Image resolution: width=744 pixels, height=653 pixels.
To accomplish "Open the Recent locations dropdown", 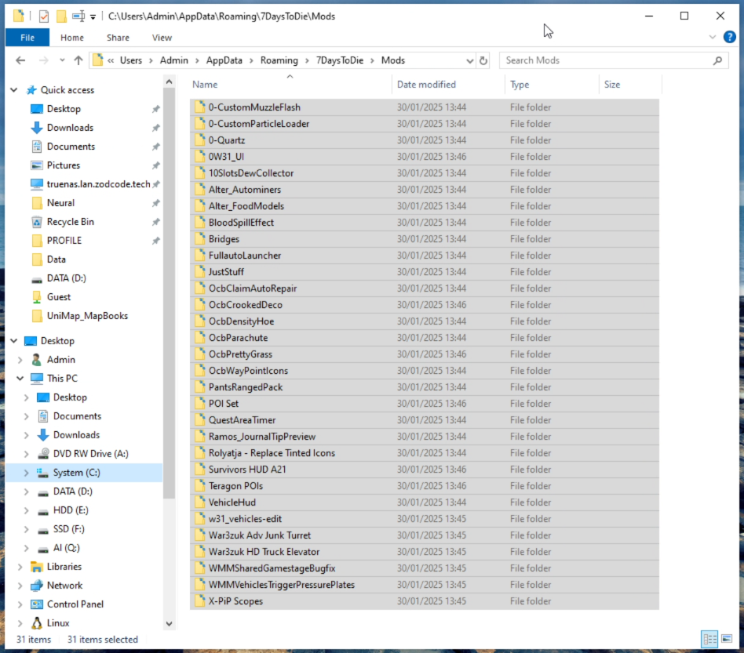I will pos(62,60).
